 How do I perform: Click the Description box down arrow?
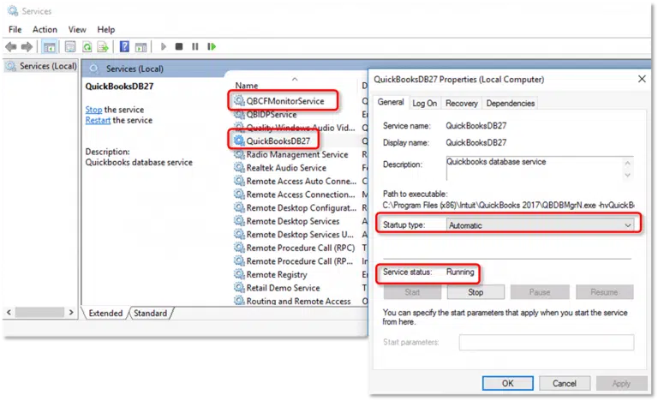[627, 175]
